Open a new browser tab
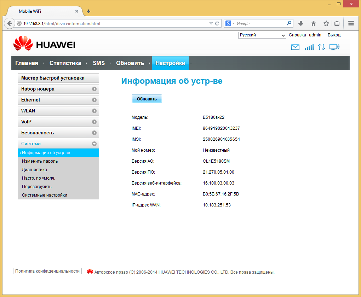Viewport: 361px width, 297px height. point(88,11)
